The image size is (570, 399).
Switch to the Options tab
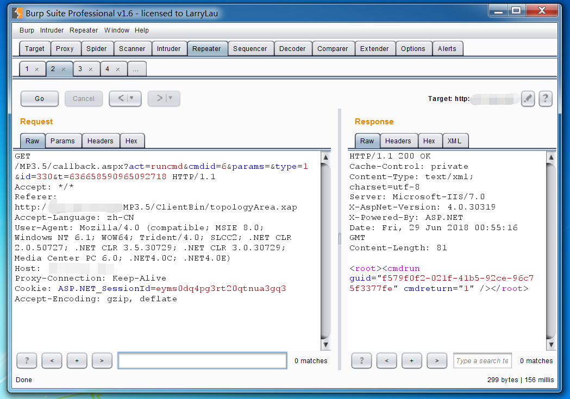[413, 49]
